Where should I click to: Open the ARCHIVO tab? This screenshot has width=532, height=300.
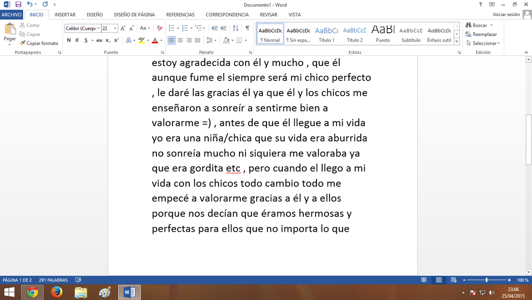pos(12,15)
